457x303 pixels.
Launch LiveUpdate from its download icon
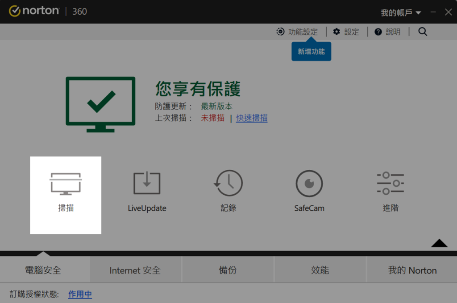[147, 183]
